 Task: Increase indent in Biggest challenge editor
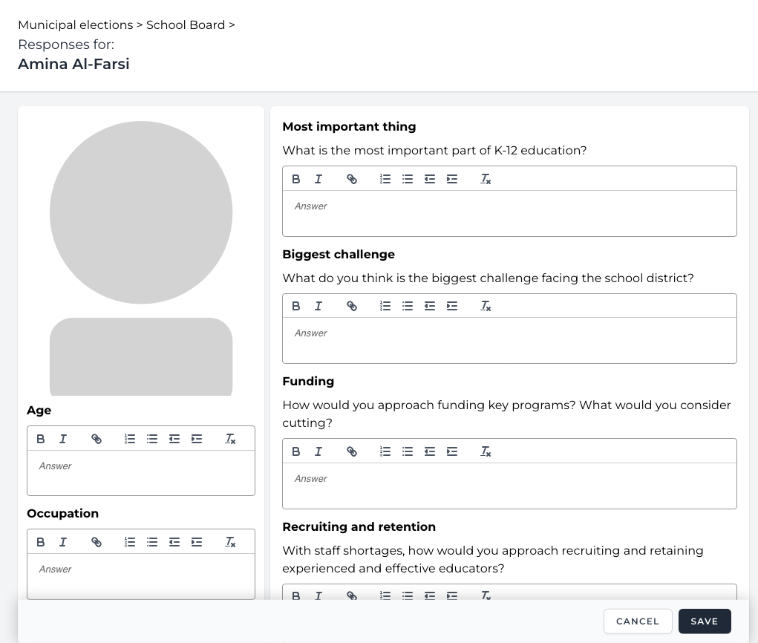pos(452,306)
